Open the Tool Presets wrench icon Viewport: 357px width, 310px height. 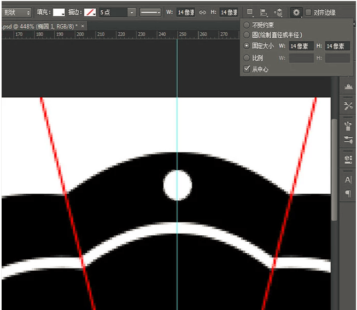348,106
